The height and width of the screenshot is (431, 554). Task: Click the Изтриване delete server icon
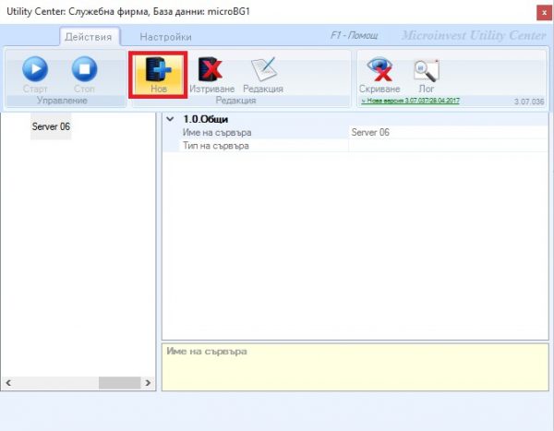211,69
